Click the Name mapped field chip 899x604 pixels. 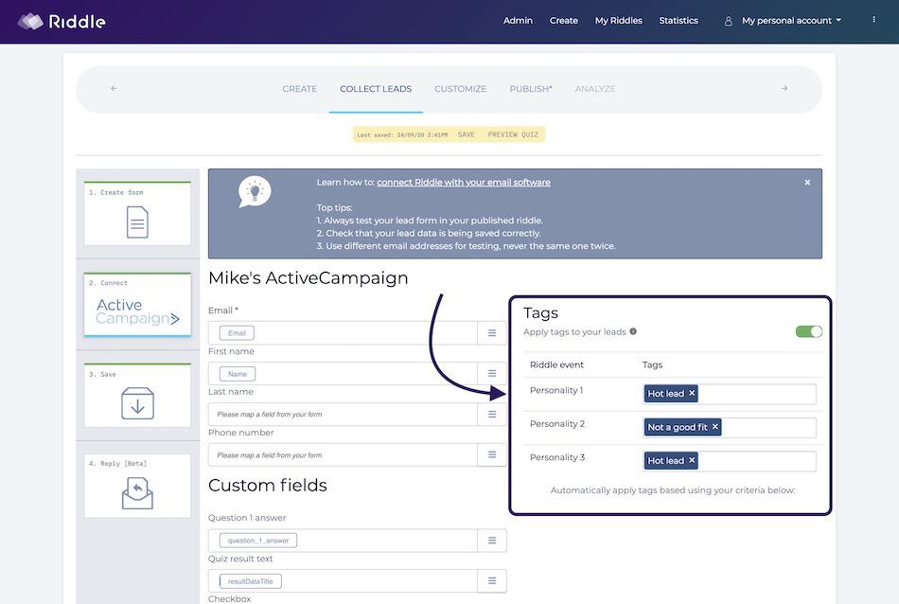click(238, 374)
